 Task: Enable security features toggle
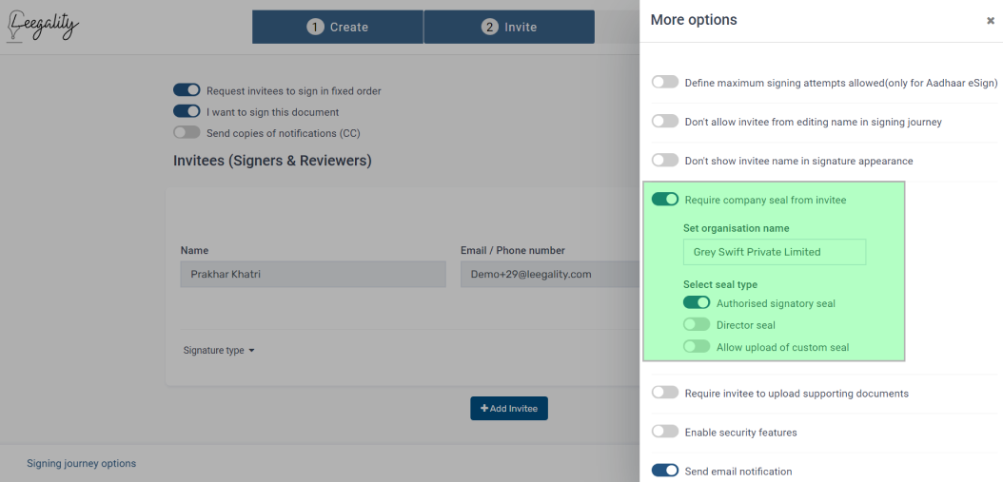665,432
